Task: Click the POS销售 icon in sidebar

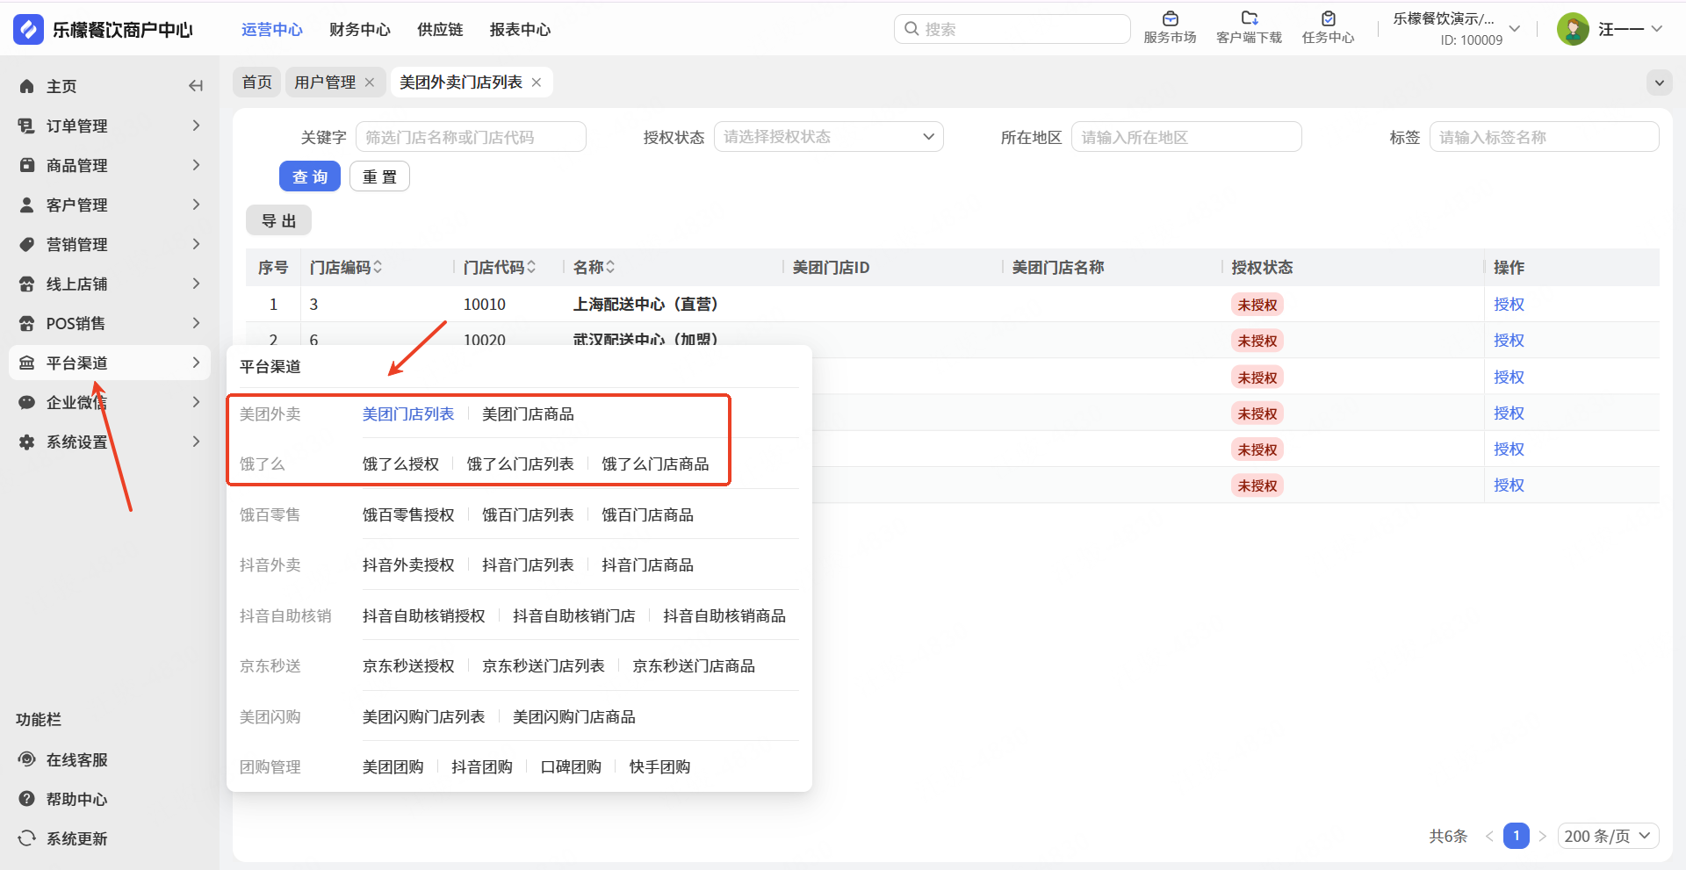Action: tap(27, 323)
